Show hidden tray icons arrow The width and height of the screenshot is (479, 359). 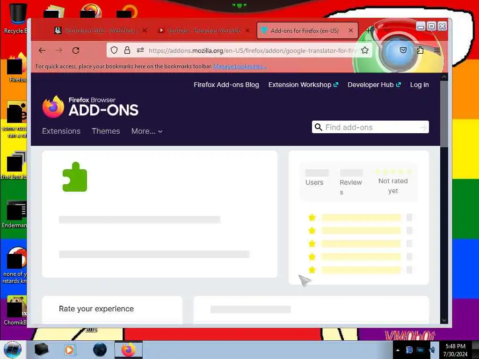[x=398, y=350]
